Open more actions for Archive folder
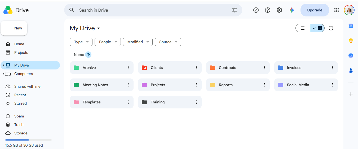Image resolution: width=358 pixels, height=149 pixels. coord(128,68)
